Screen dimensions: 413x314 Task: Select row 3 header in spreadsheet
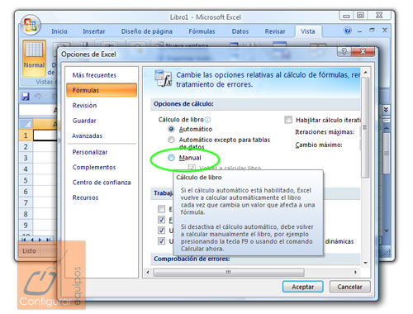click(26, 158)
